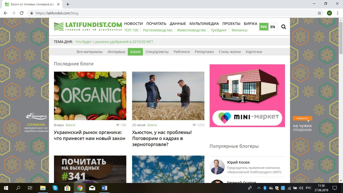343x193 pixels.
Task: Open the wheat field two men thumbnail
Action: coord(168,96)
